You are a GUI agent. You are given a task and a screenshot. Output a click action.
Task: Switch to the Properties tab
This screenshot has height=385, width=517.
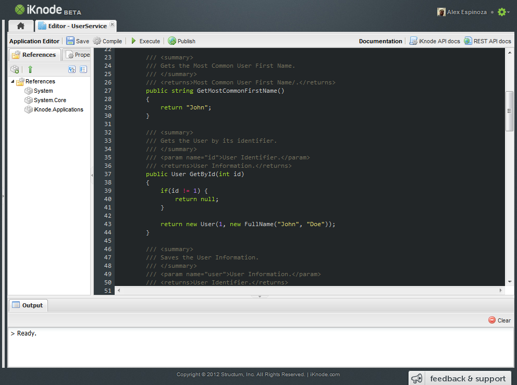click(77, 55)
